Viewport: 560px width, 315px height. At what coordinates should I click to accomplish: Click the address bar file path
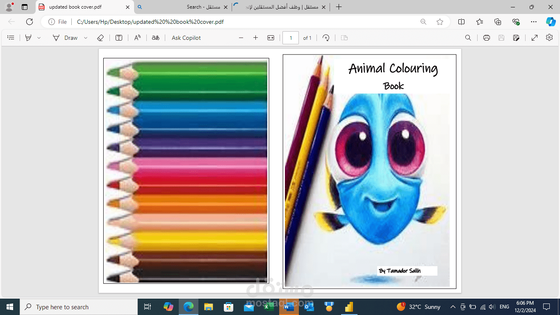pyautogui.click(x=150, y=22)
